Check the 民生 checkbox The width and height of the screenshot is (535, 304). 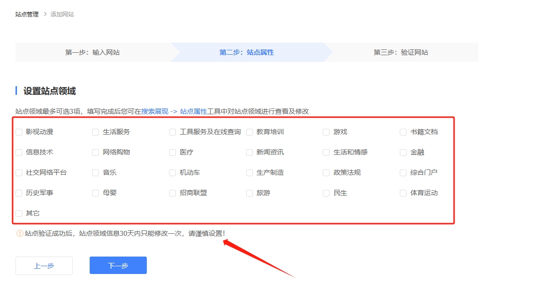pos(326,193)
